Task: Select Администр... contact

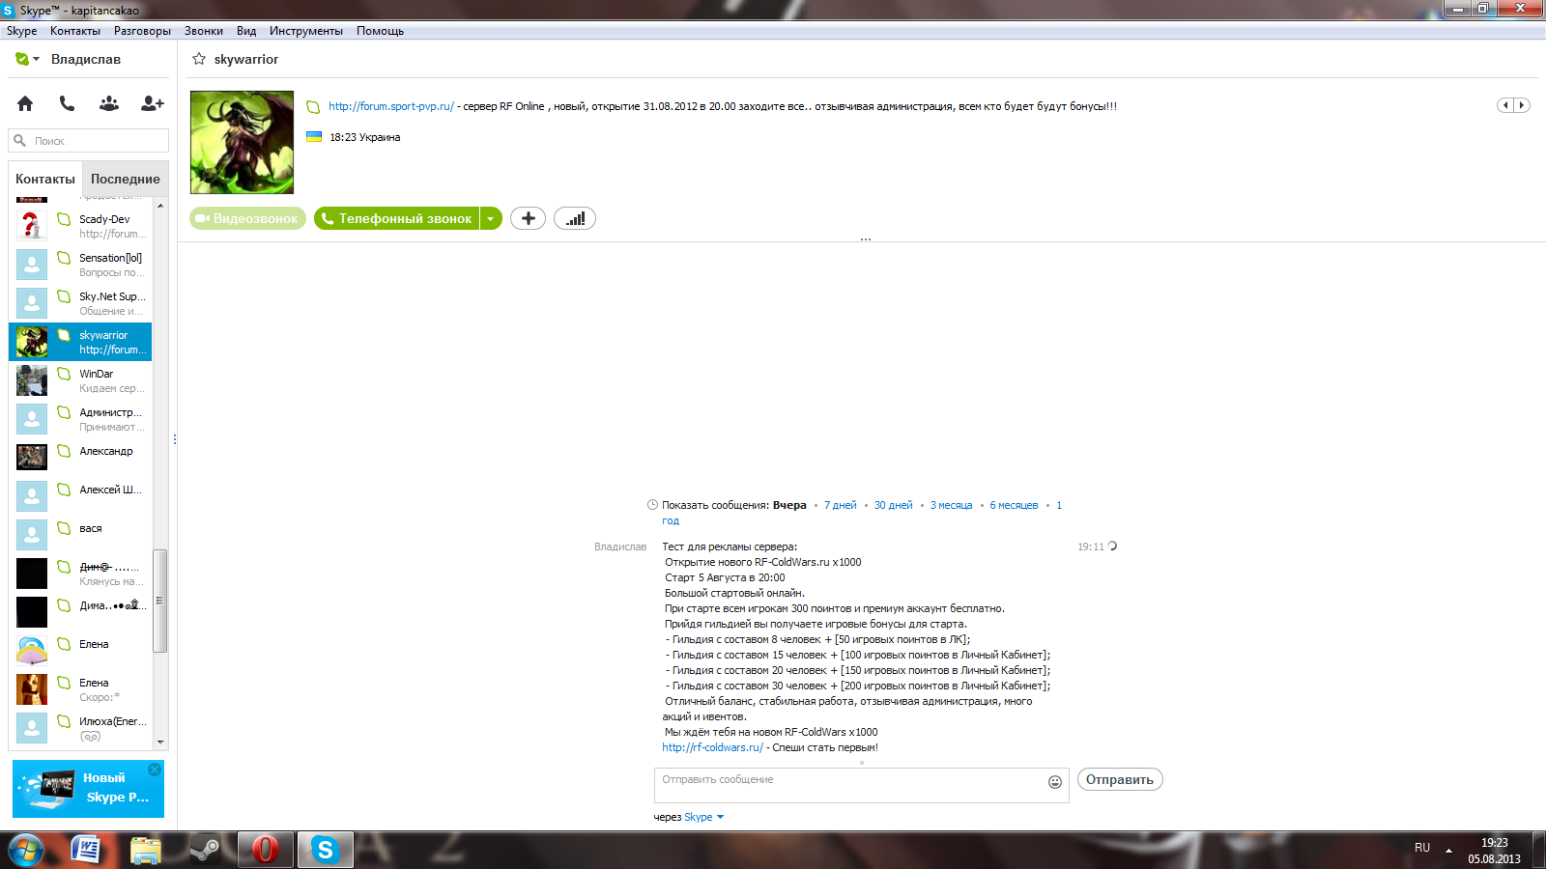Action: pyautogui.click(x=80, y=419)
